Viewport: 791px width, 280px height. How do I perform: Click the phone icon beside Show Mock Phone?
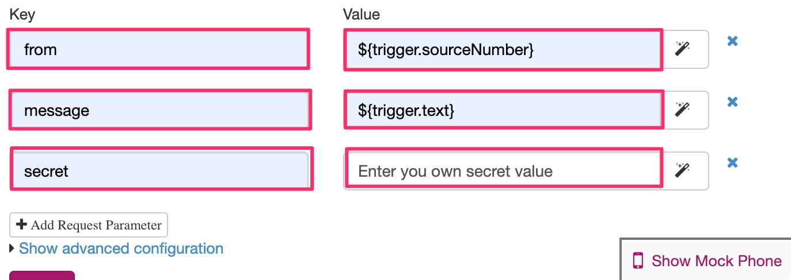[638, 261]
